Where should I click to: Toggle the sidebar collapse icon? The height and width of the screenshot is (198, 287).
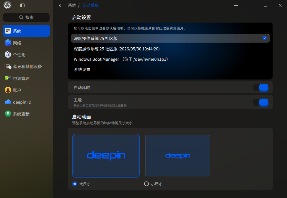(22, 5)
